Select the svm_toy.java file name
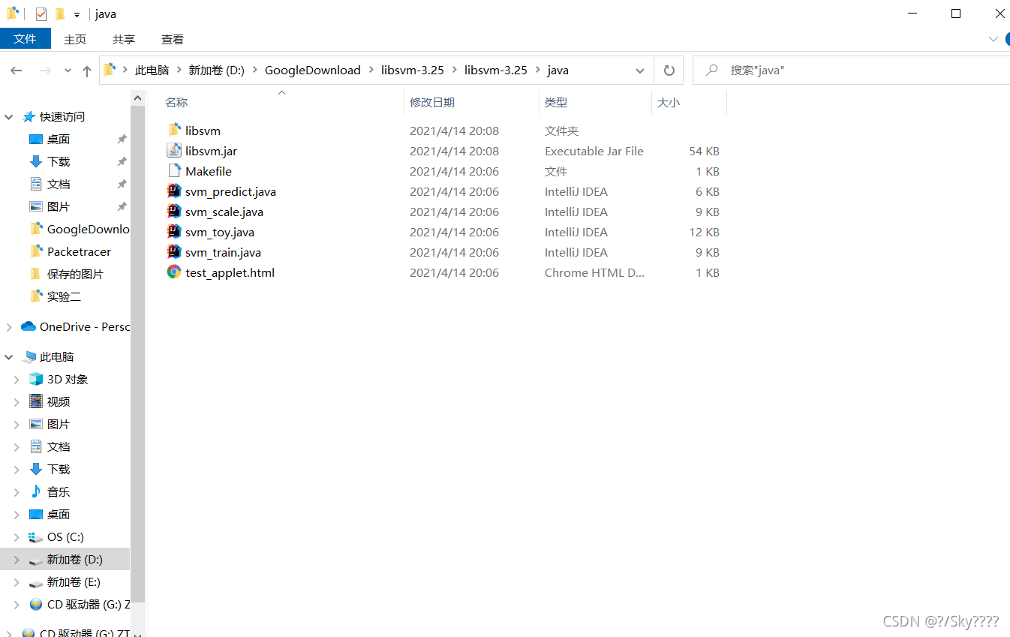Viewport: 1010px width, 637px height. point(220,232)
